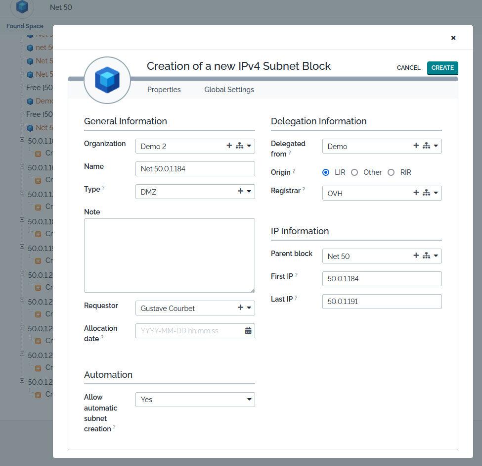This screenshot has width=482, height=466.
Task: Select the RIR origin radio button
Action: tap(391, 172)
